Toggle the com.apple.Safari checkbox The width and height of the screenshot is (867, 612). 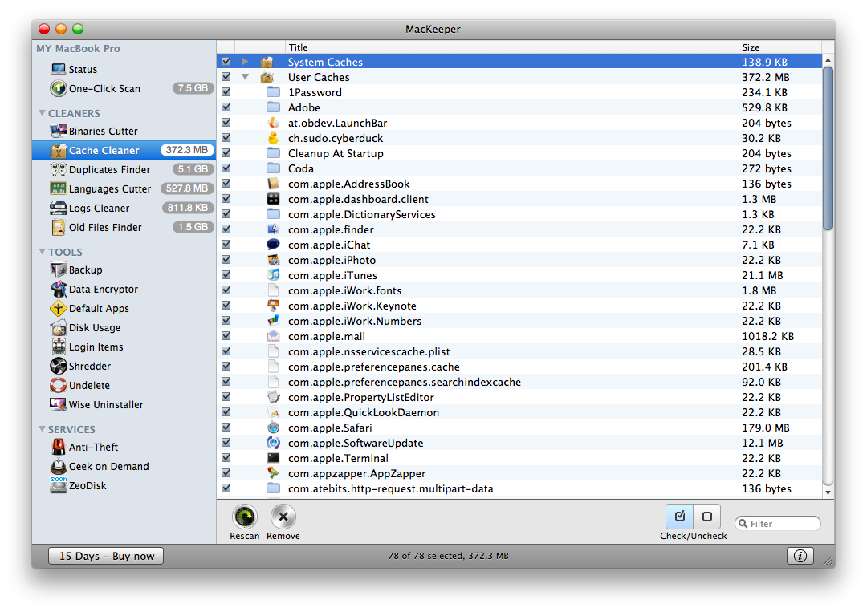click(226, 428)
